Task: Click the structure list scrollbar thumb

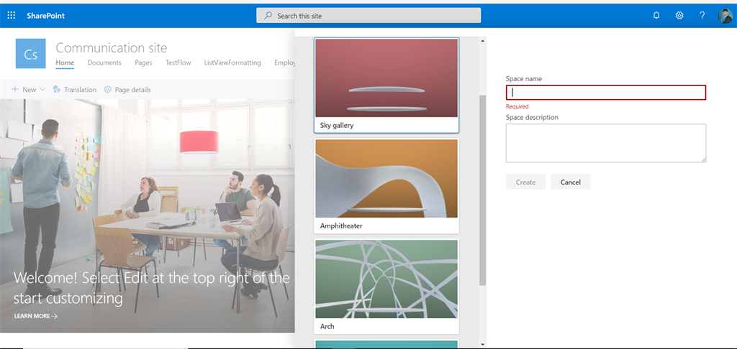Action: (482, 190)
